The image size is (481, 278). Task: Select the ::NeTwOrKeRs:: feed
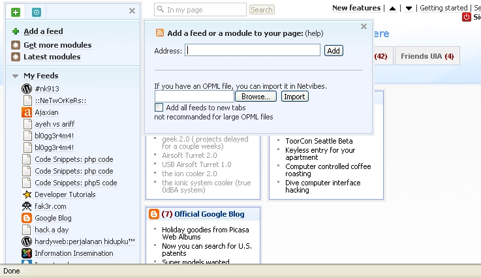tap(61, 100)
